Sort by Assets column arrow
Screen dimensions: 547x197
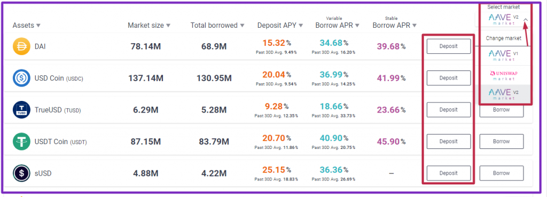coord(38,26)
